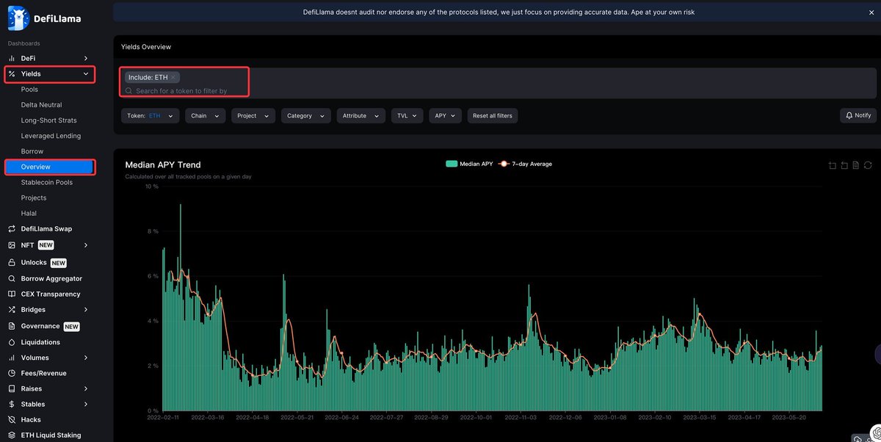This screenshot has height=442, width=881.
Task: Click the Governance document icon
Action: coord(12,326)
